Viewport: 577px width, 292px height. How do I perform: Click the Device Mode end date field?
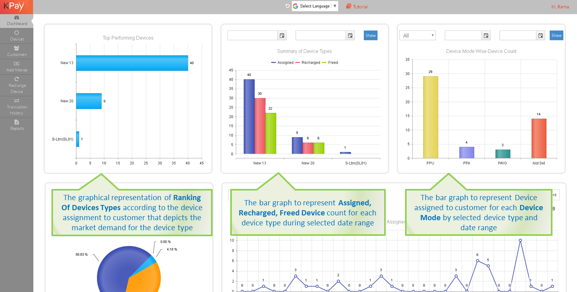[518, 35]
